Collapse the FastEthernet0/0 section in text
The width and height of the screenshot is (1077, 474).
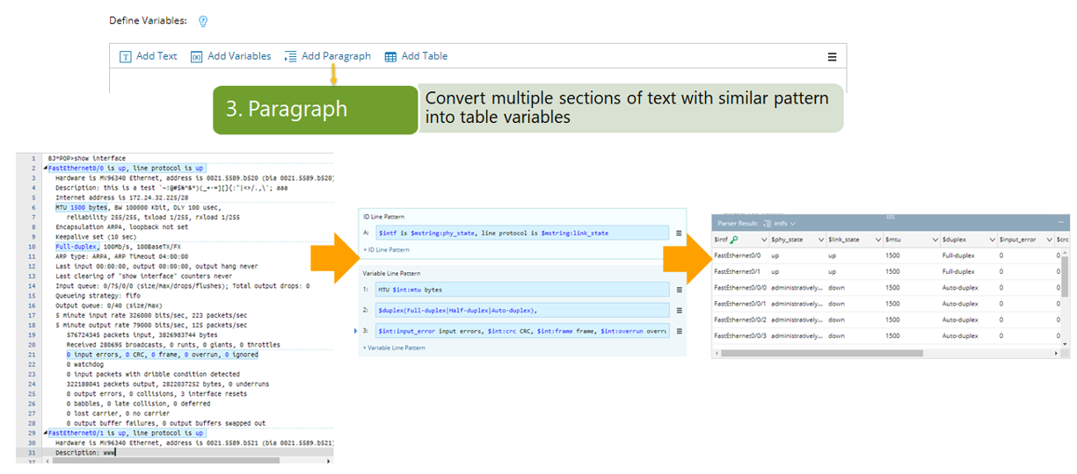[x=44, y=168]
